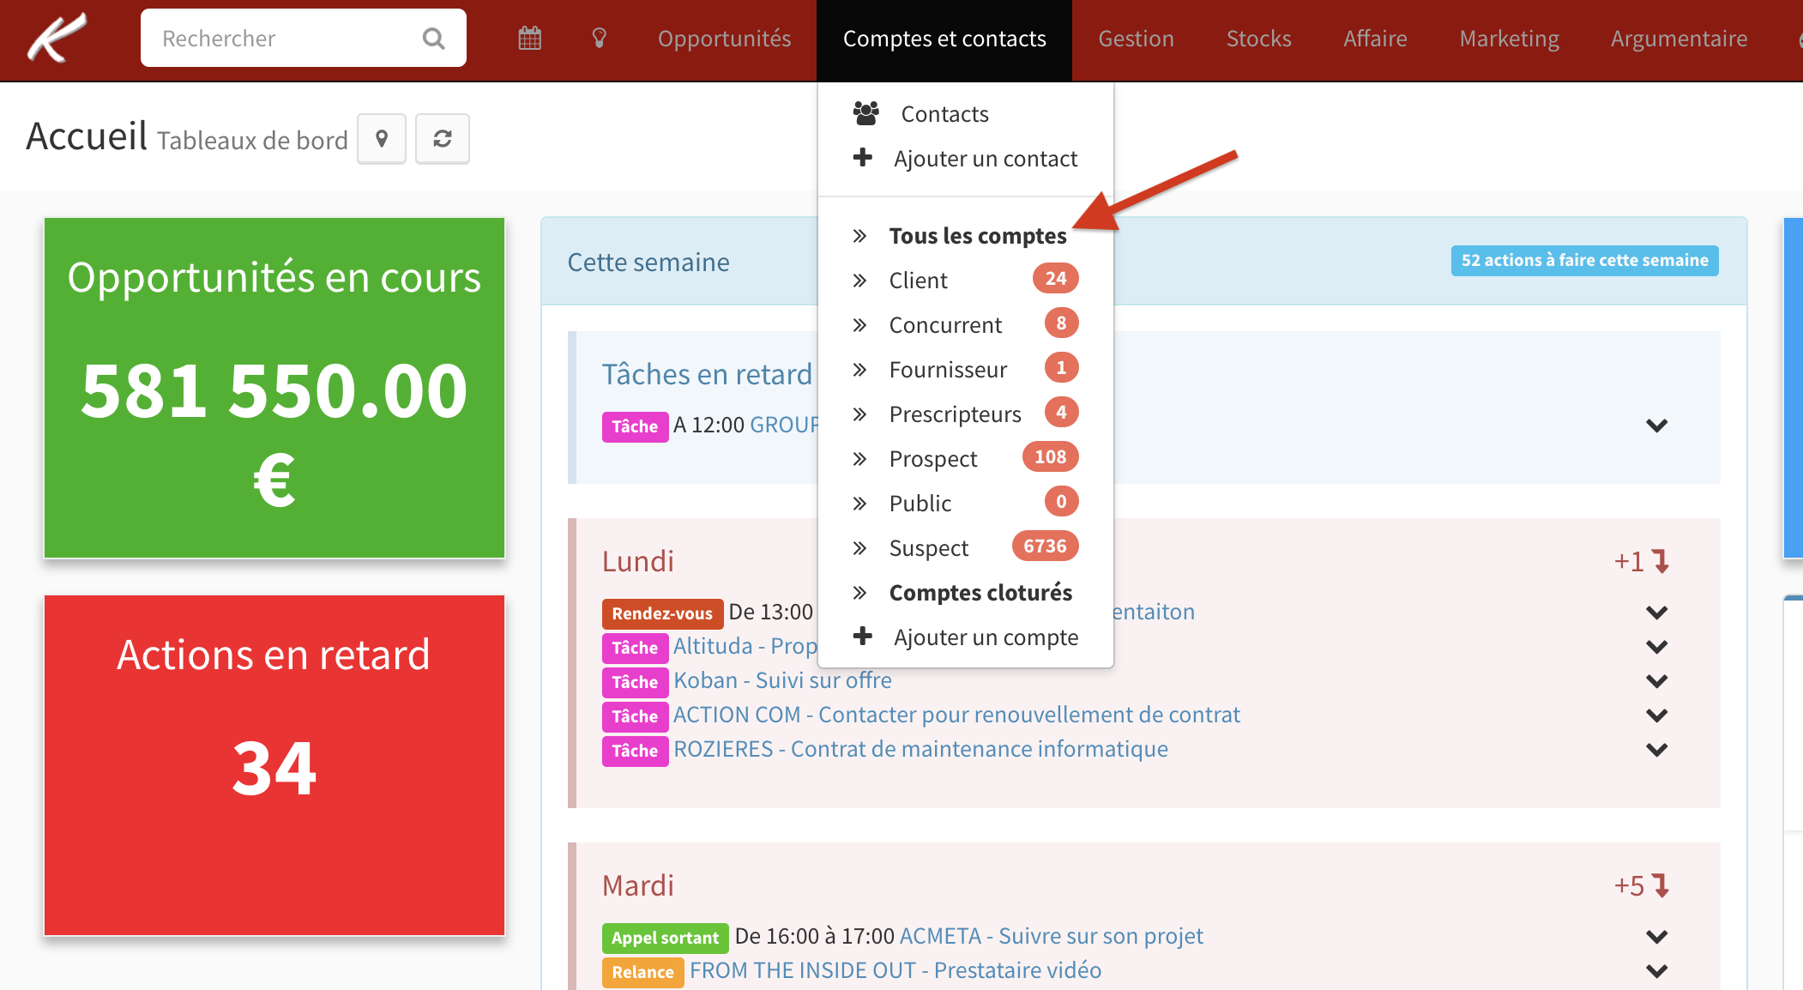Click the plus icon for Ajouter un compte
This screenshot has height=990, width=1803.
point(863,637)
